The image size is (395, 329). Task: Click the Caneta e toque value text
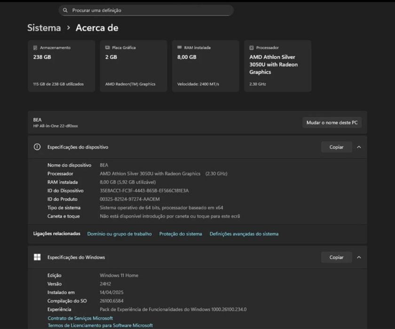click(170, 217)
